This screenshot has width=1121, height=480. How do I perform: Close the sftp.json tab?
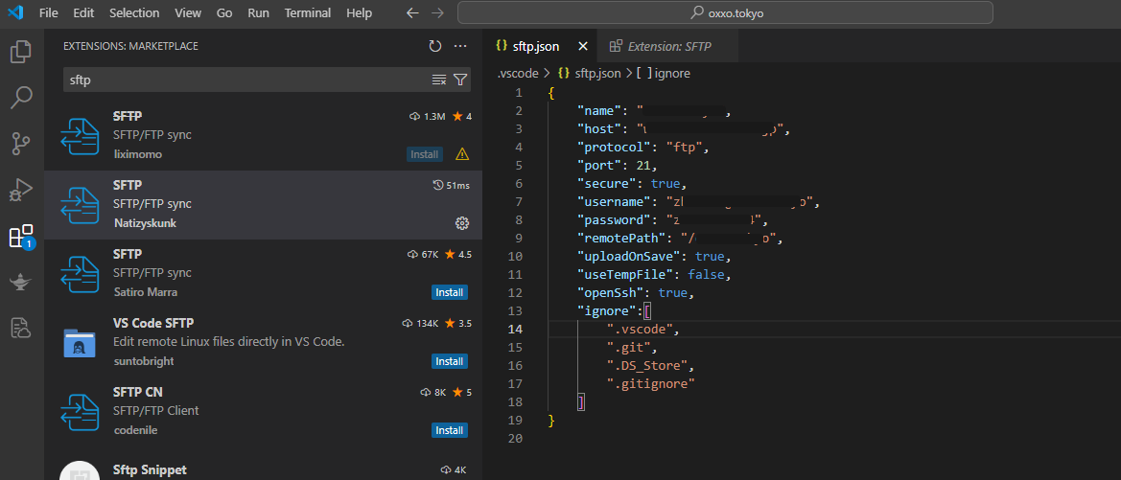click(x=583, y=46)
